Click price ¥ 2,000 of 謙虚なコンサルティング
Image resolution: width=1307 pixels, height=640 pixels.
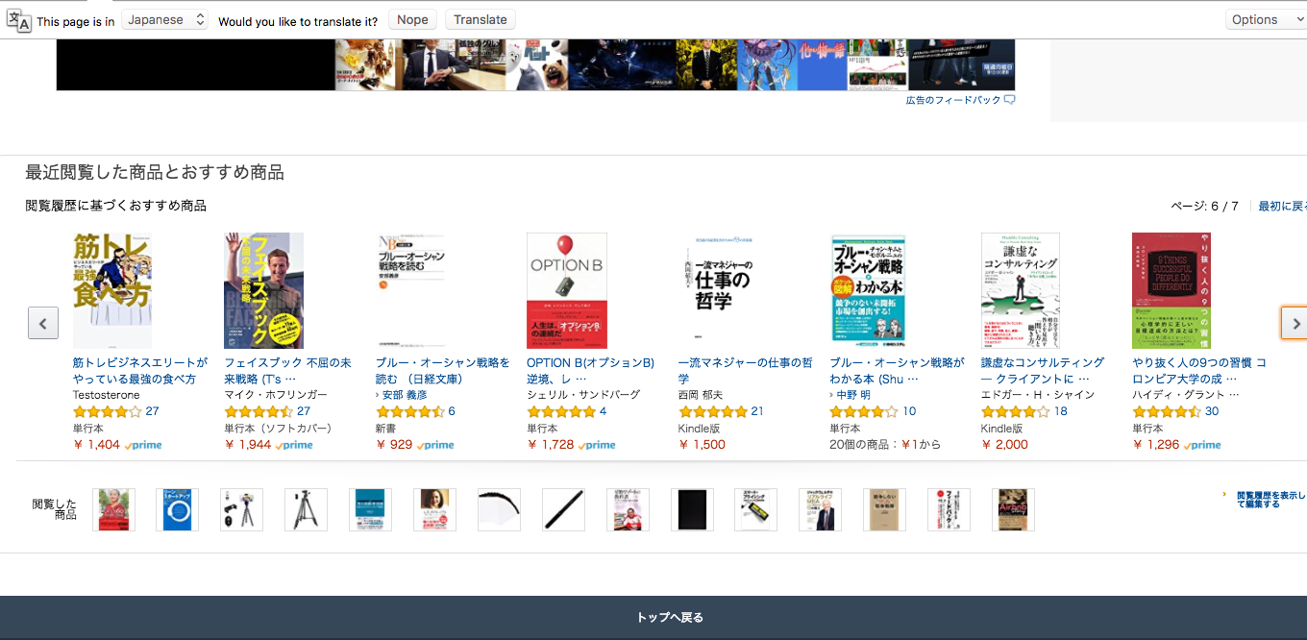[1004, 445]
